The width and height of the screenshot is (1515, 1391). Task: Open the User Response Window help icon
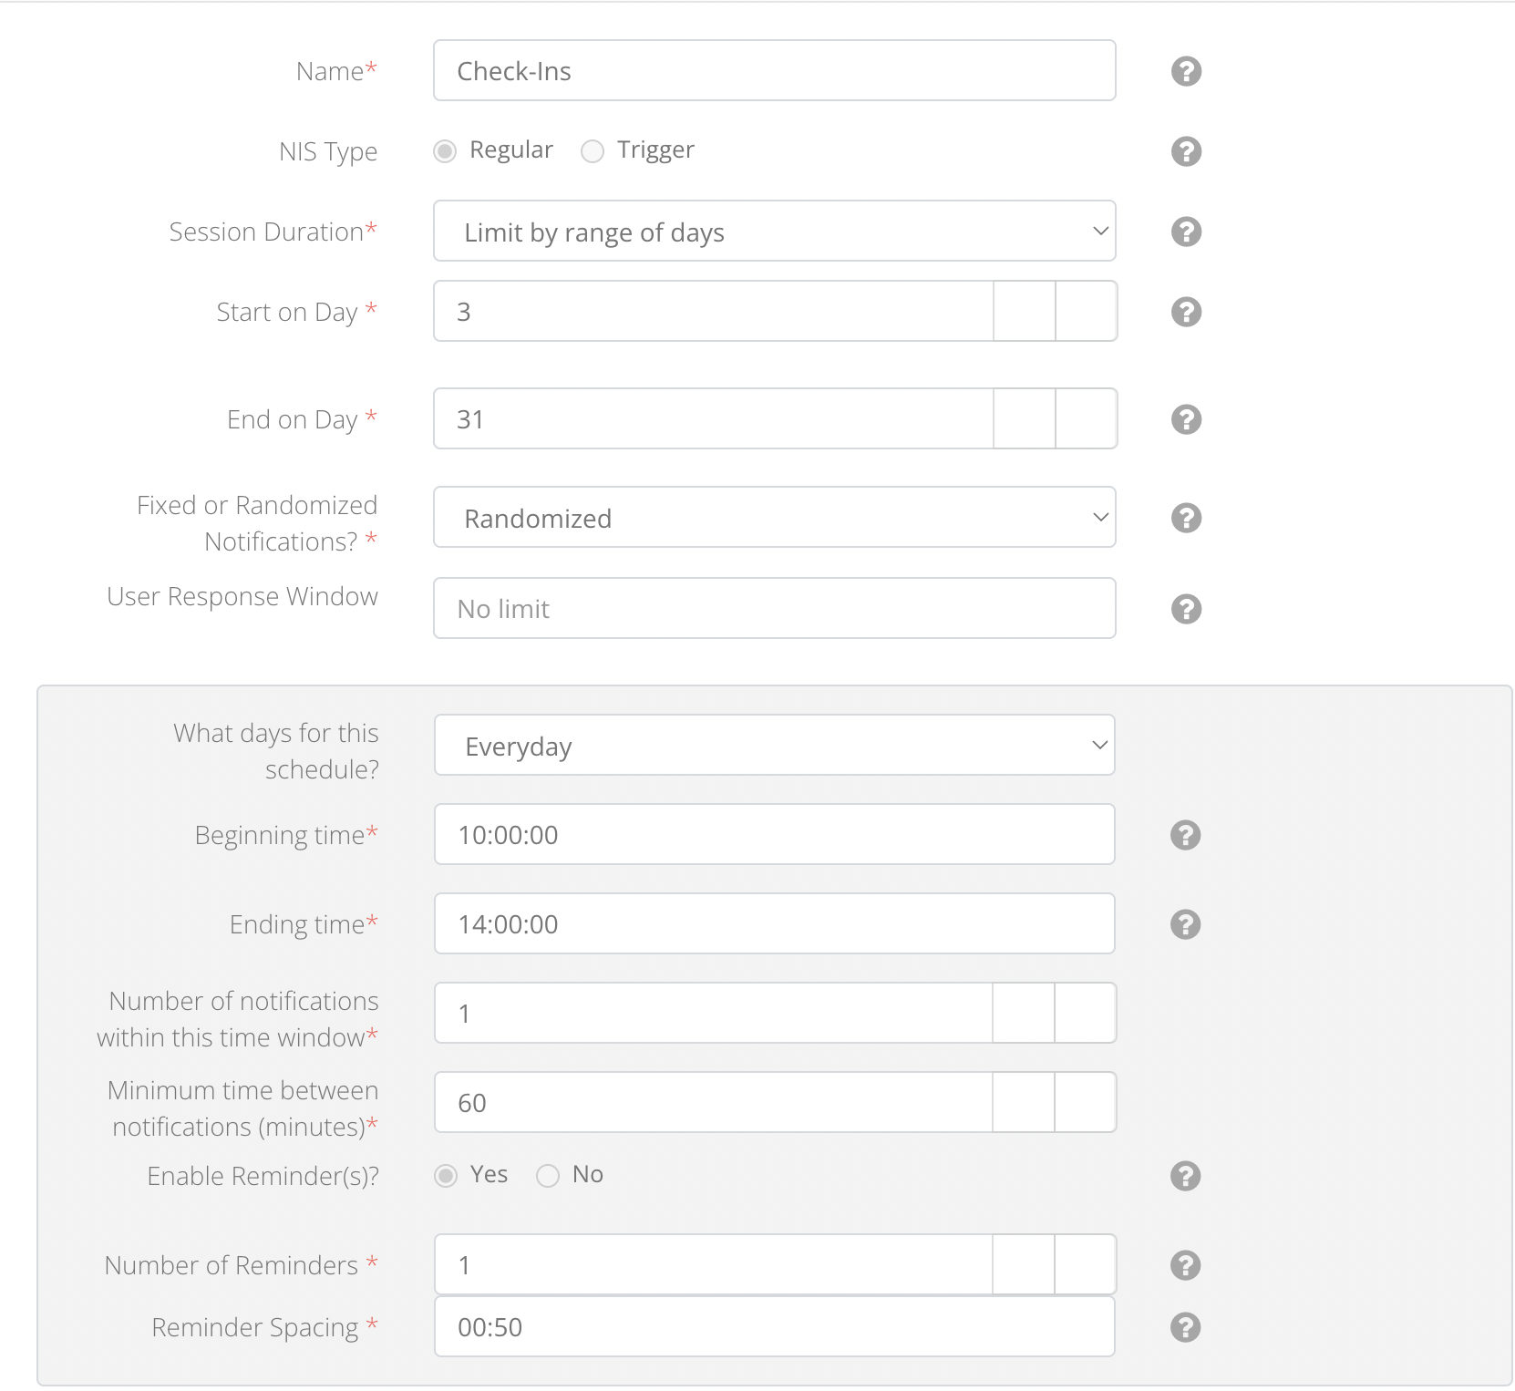pyautogui.click(x=1185, y=609)
